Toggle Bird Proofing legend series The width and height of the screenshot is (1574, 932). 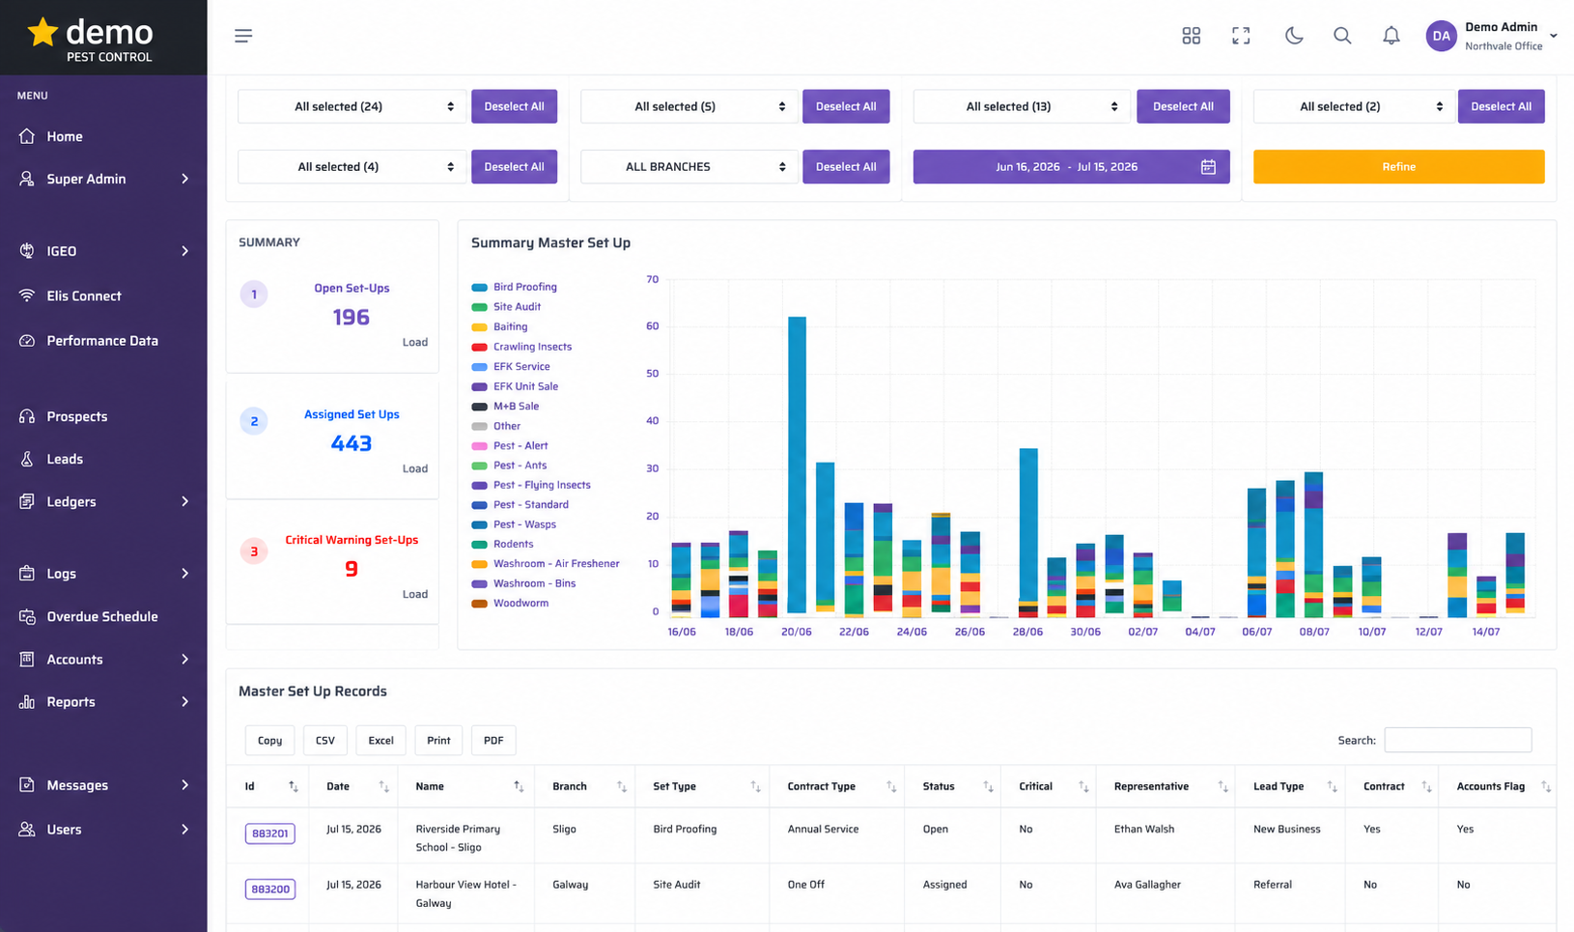click(x=514, y=287)
